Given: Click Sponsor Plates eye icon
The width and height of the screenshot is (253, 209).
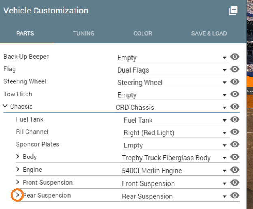Looking at the screenshot, I should click(235, 144).
